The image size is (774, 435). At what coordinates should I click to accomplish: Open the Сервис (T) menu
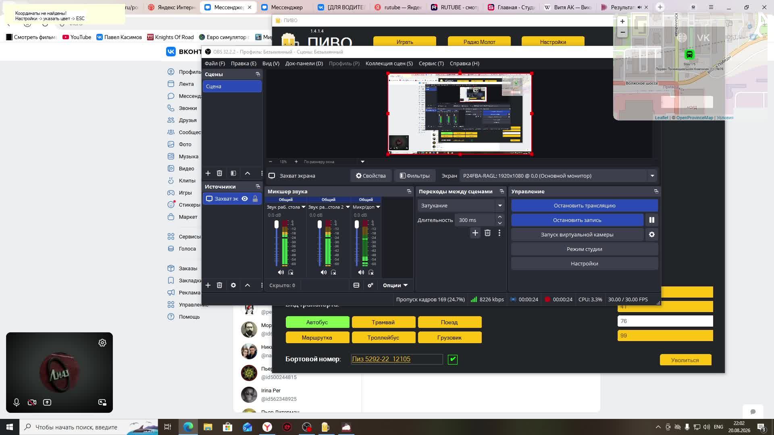(431, 63)
